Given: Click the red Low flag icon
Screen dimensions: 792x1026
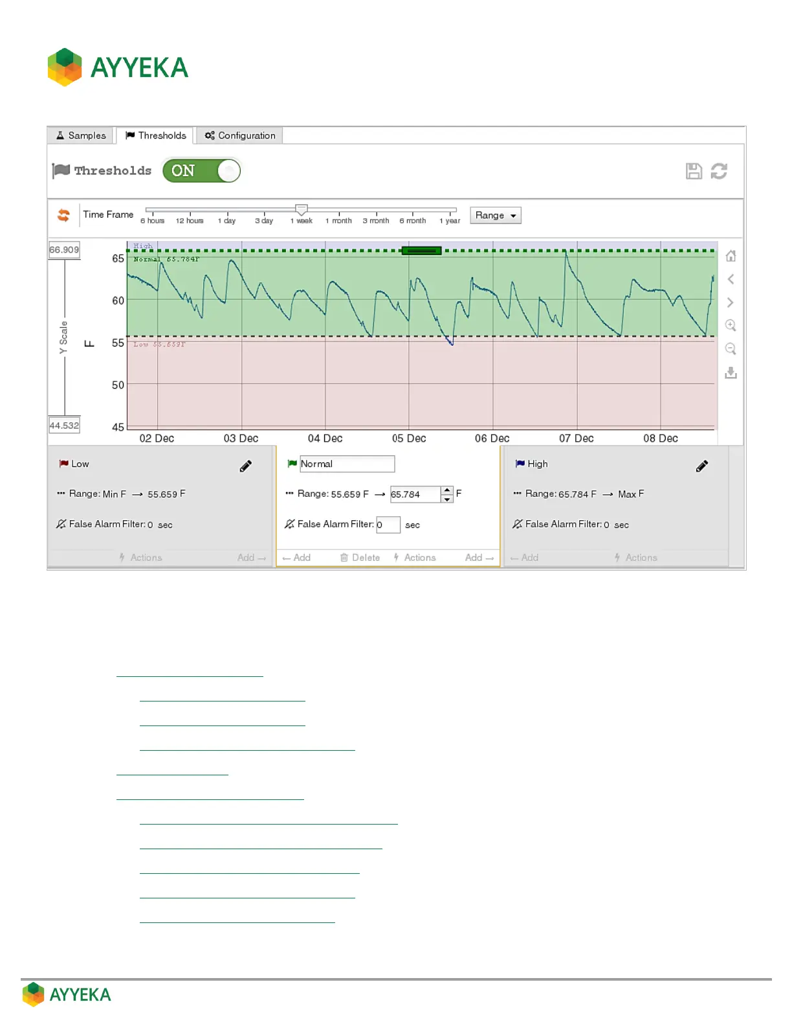Looking at the screenshot, I should (x=63, y=464).
